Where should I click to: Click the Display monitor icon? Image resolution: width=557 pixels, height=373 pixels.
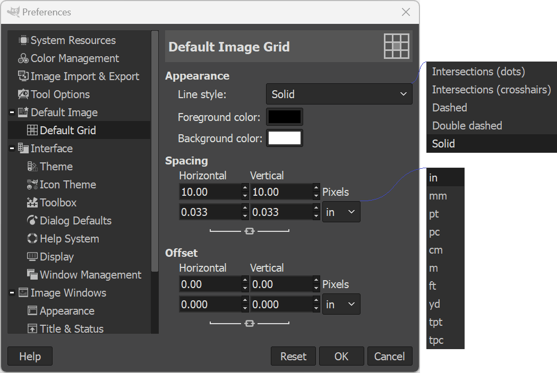point(32,257)
